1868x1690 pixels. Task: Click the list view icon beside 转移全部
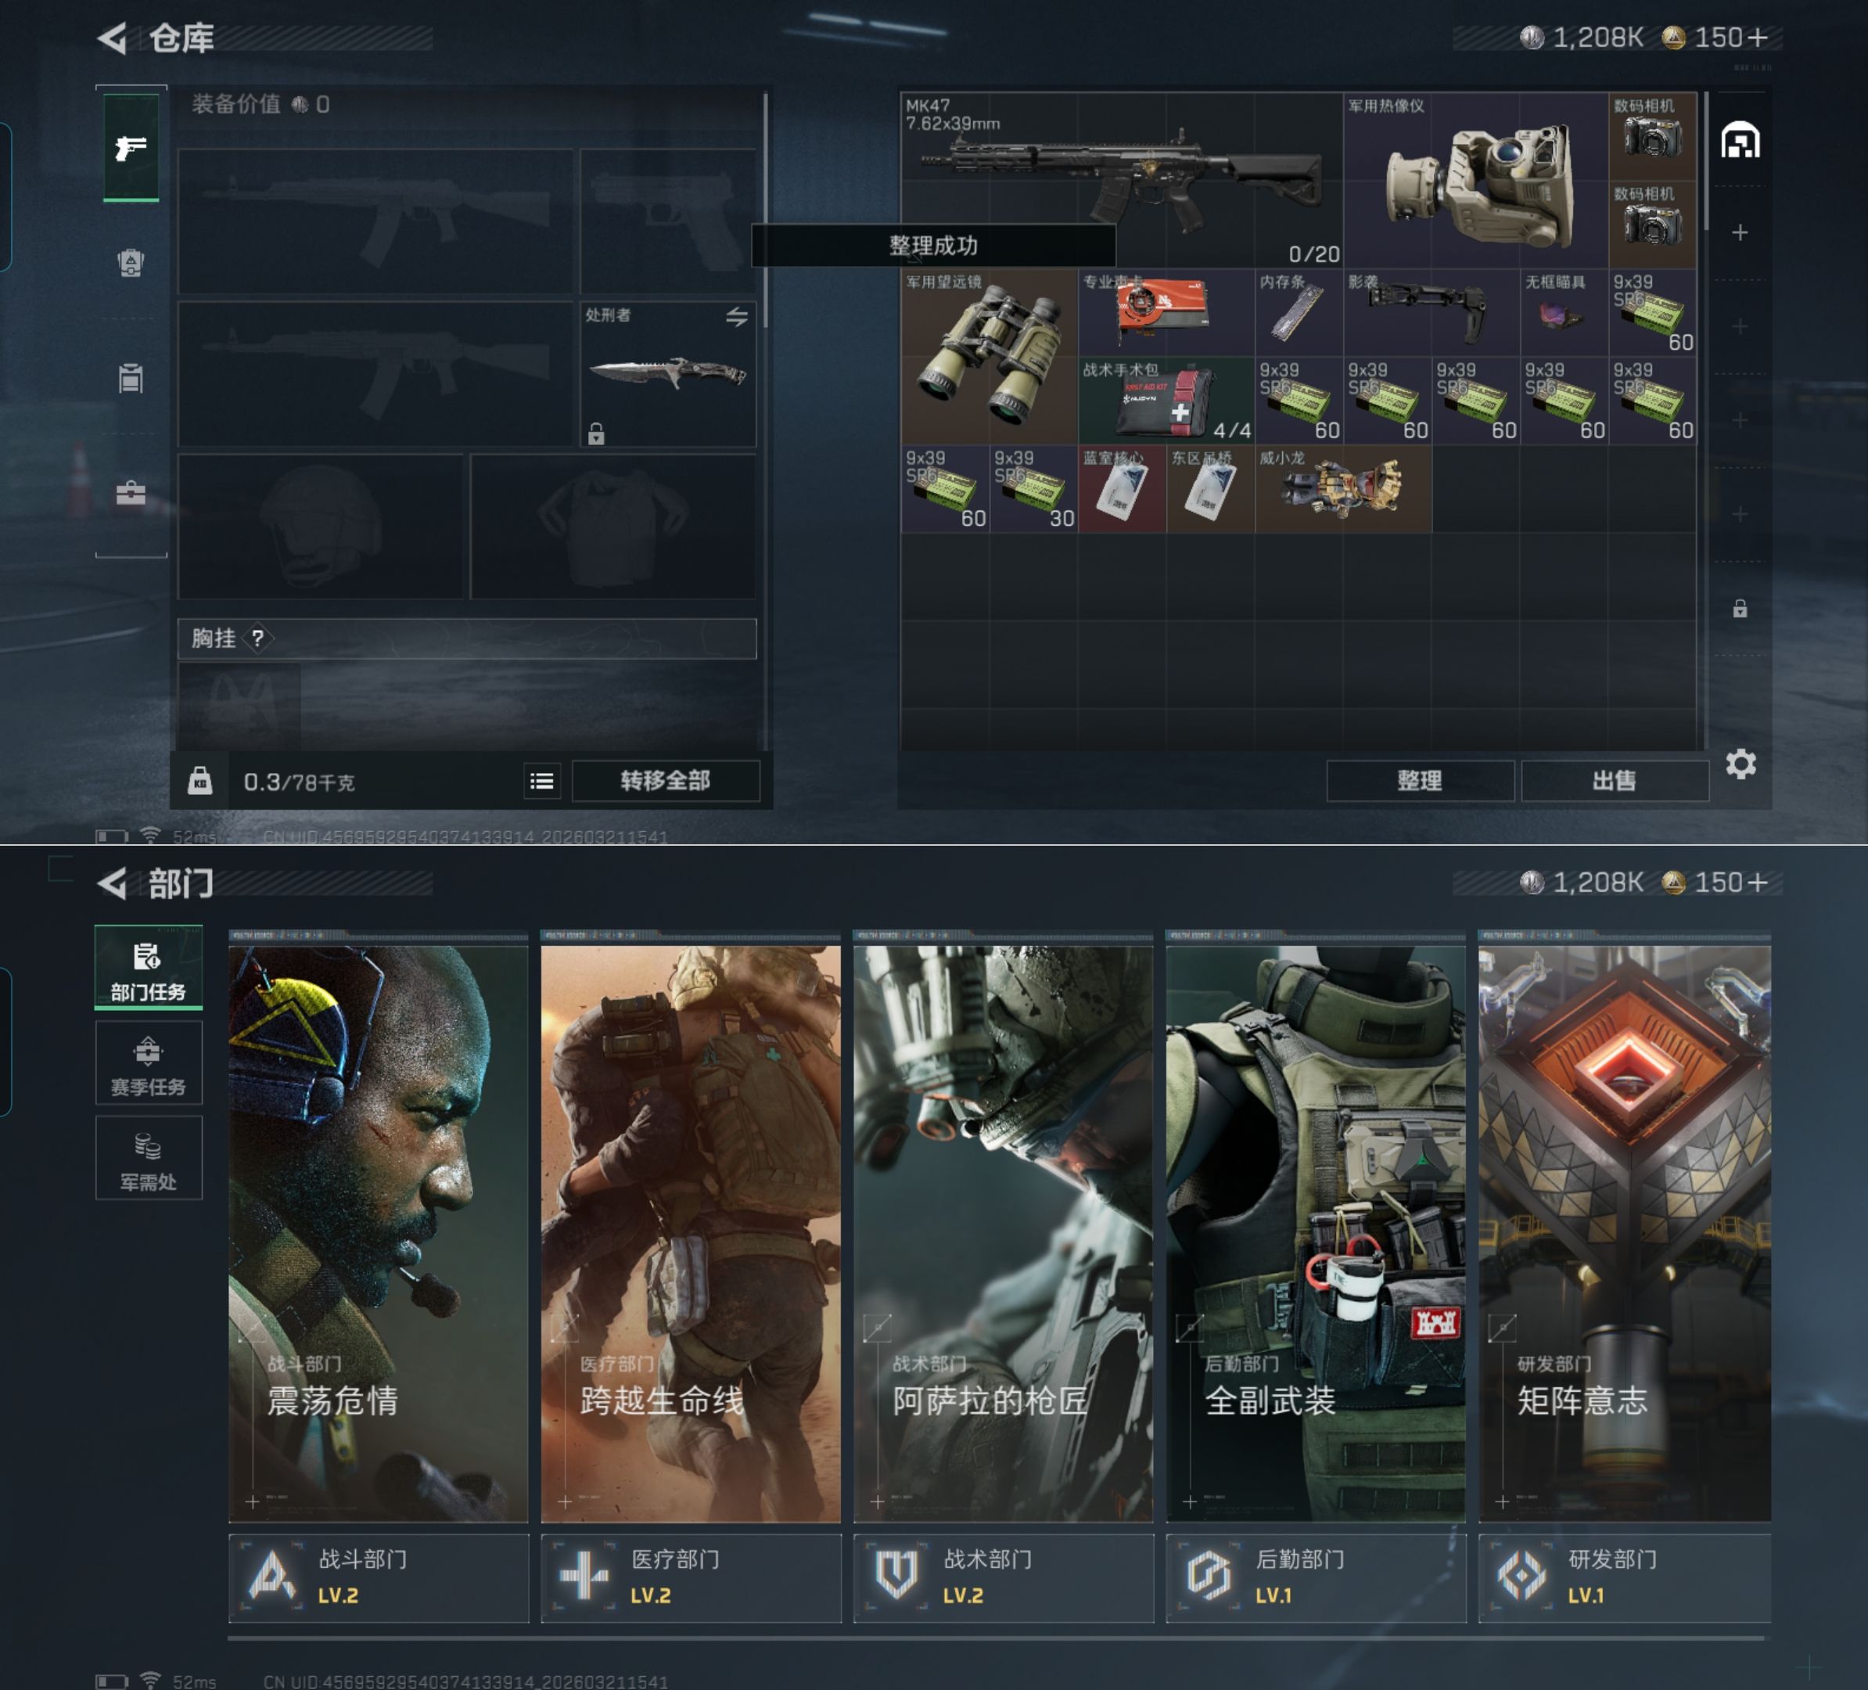542,781
